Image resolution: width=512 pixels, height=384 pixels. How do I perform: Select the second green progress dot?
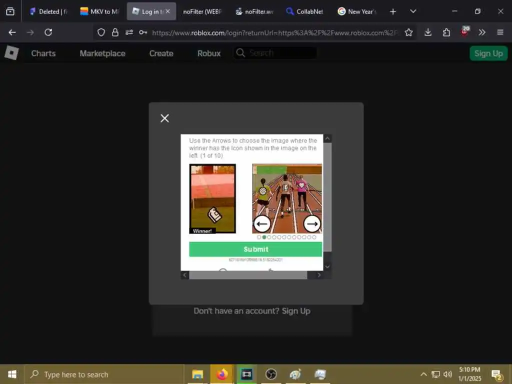click(264, 237)
